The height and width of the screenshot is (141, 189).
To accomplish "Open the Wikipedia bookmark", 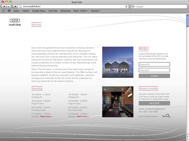I will pyautogui.click(x=66, y=11).
